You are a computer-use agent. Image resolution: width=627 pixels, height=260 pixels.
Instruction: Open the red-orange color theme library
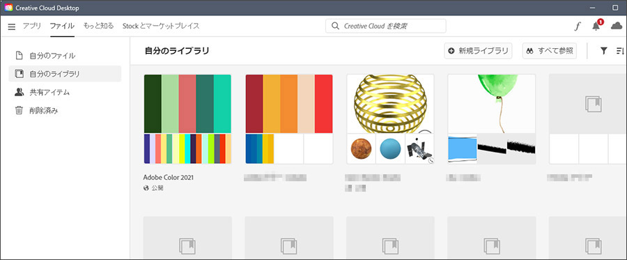(x=289, y=119)
